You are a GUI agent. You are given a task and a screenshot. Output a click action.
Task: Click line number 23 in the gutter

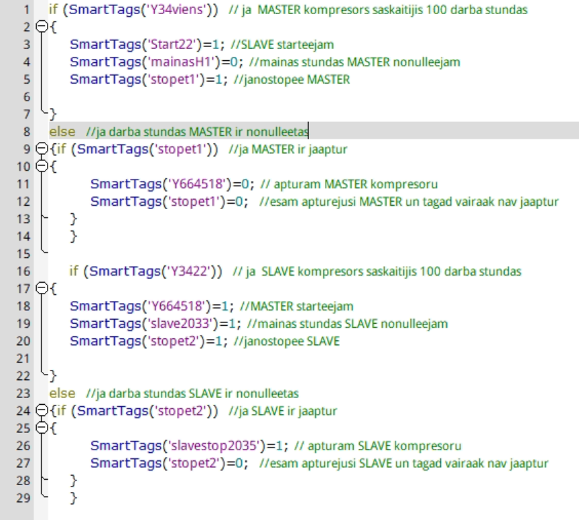click(23, 393)
